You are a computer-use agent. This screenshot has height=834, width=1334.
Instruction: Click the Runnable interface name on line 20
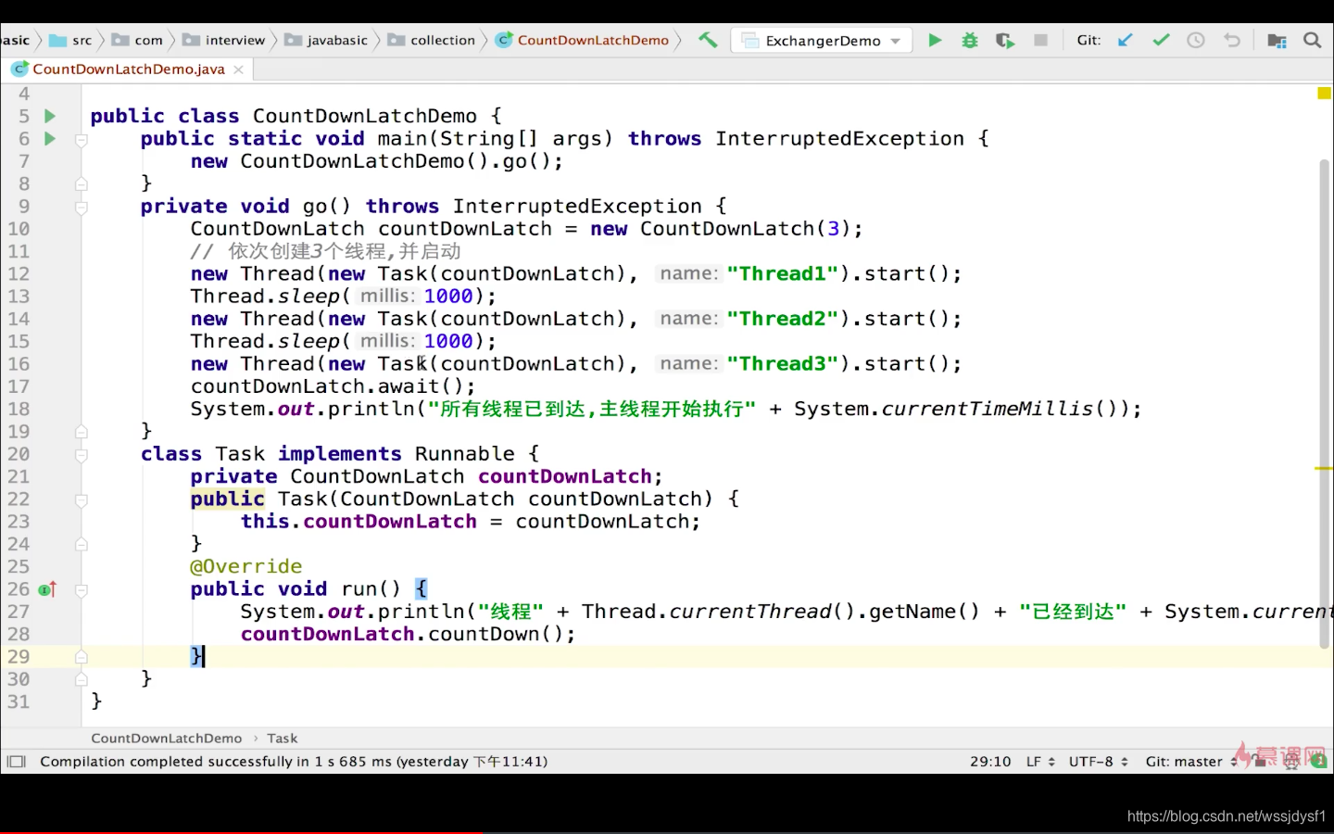[x=465, y=454]
